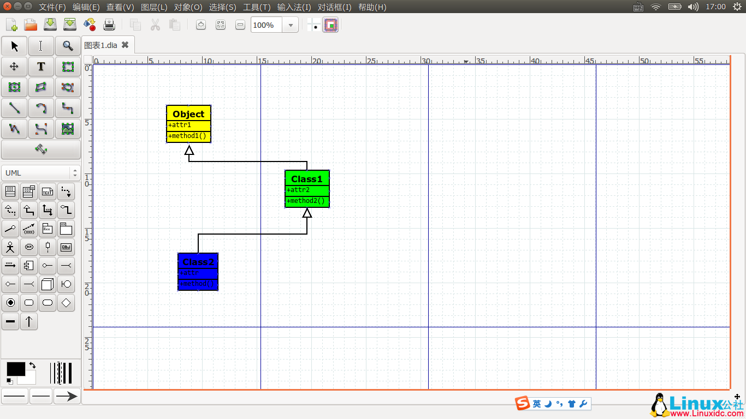
Task: Save the diagram as new file
Action: (x=70, y=25)
